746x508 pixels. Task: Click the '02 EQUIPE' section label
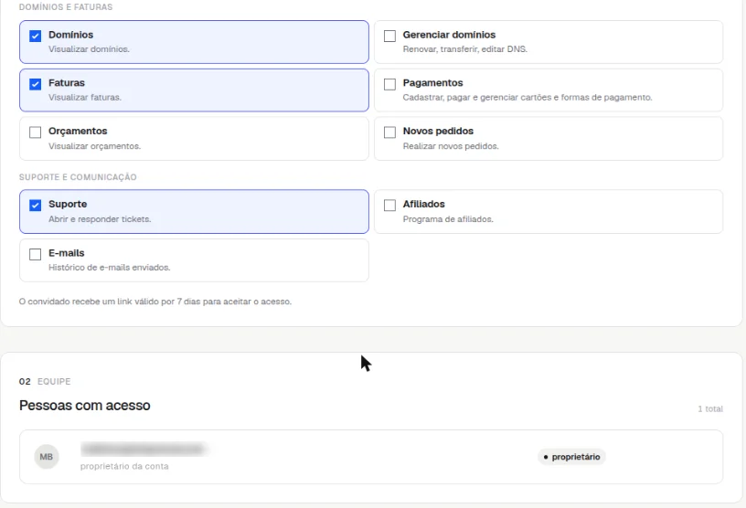[45, 382]
